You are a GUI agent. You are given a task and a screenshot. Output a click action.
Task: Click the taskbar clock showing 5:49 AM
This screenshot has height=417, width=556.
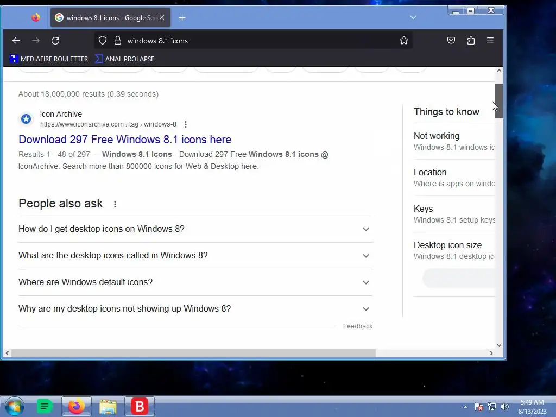click(532, 407)
